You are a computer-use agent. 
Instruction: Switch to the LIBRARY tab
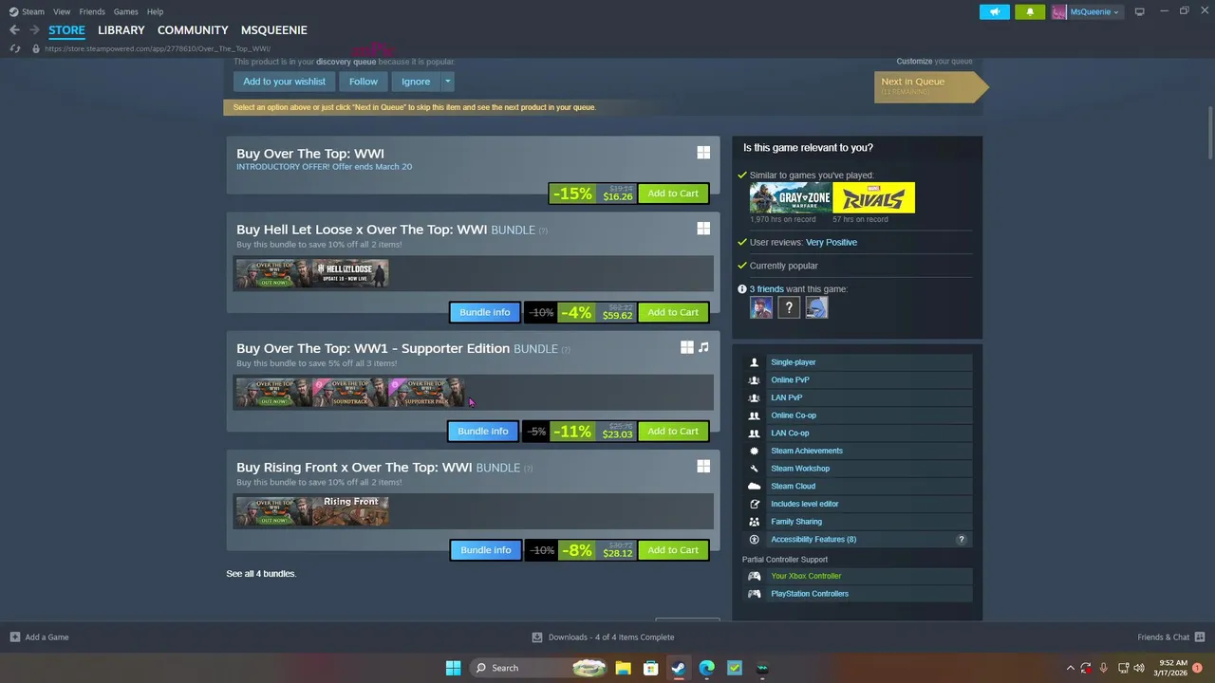coord(121,30)
